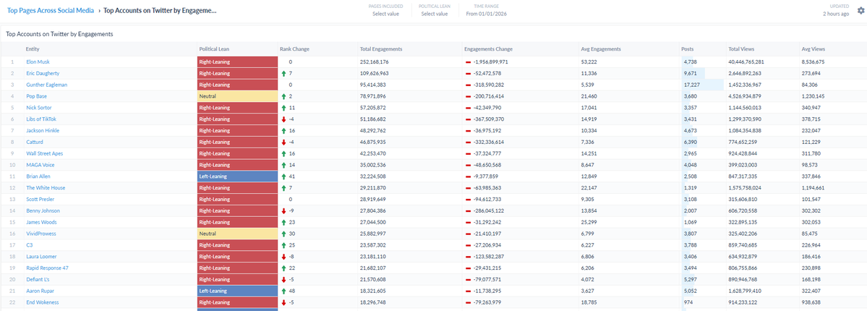Sort by the Entity column header
Image resolution: width=867 pixels, height=311 pixels.
click(x=33, y=49)
